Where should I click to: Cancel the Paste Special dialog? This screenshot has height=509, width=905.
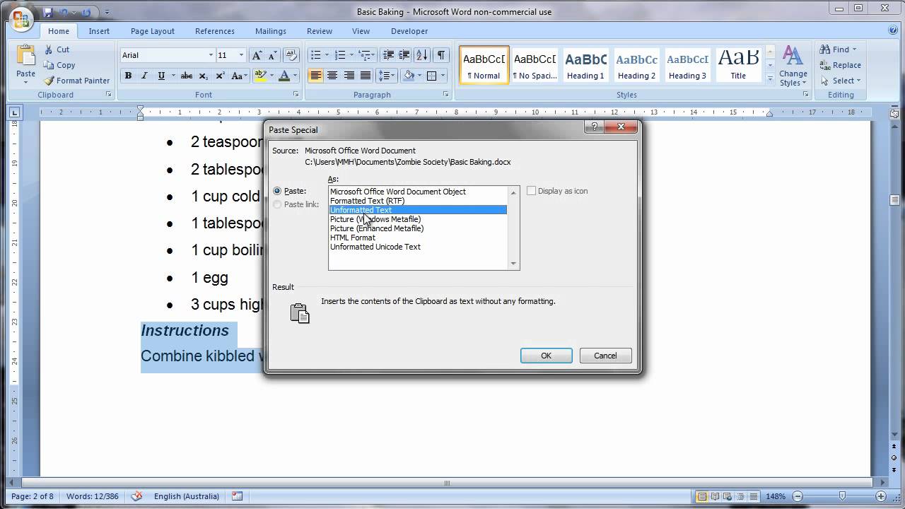click(x=605, y=356)
